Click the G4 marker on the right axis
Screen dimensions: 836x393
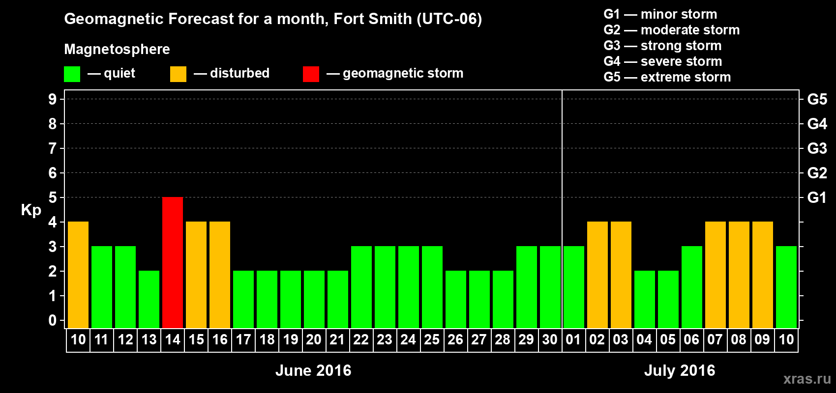pos(817,124)
